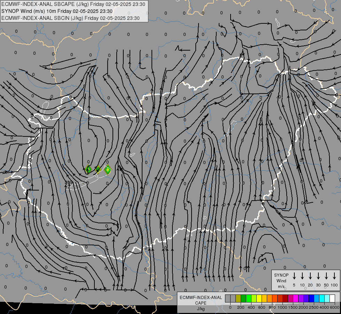Click the 6000 tick in CAPE scale

(335, 307)
